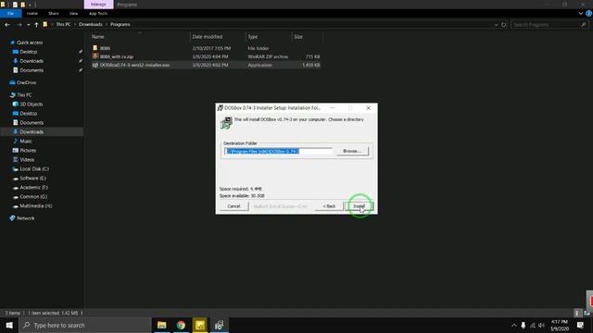This screenshot has height=333, width=593.
Task: Click the Install button in DOSBox installer
Action: coord(360,206)
